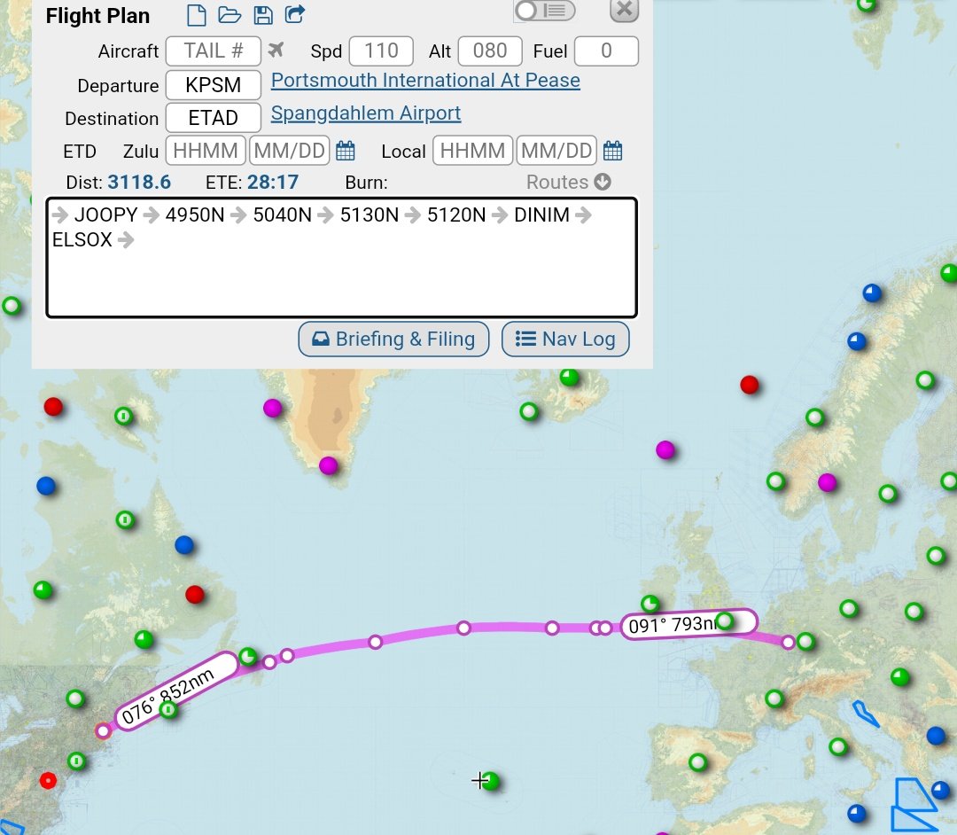Click the Zulu HHMM time field
Image resolution: width=957 pixels, height=835 pixels.
point(206,151)
